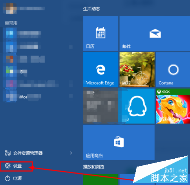Click the 播放和浏览 group heading
Image resolution: width=190 pixels, height=185 pixels.
(x=94, y=167)
